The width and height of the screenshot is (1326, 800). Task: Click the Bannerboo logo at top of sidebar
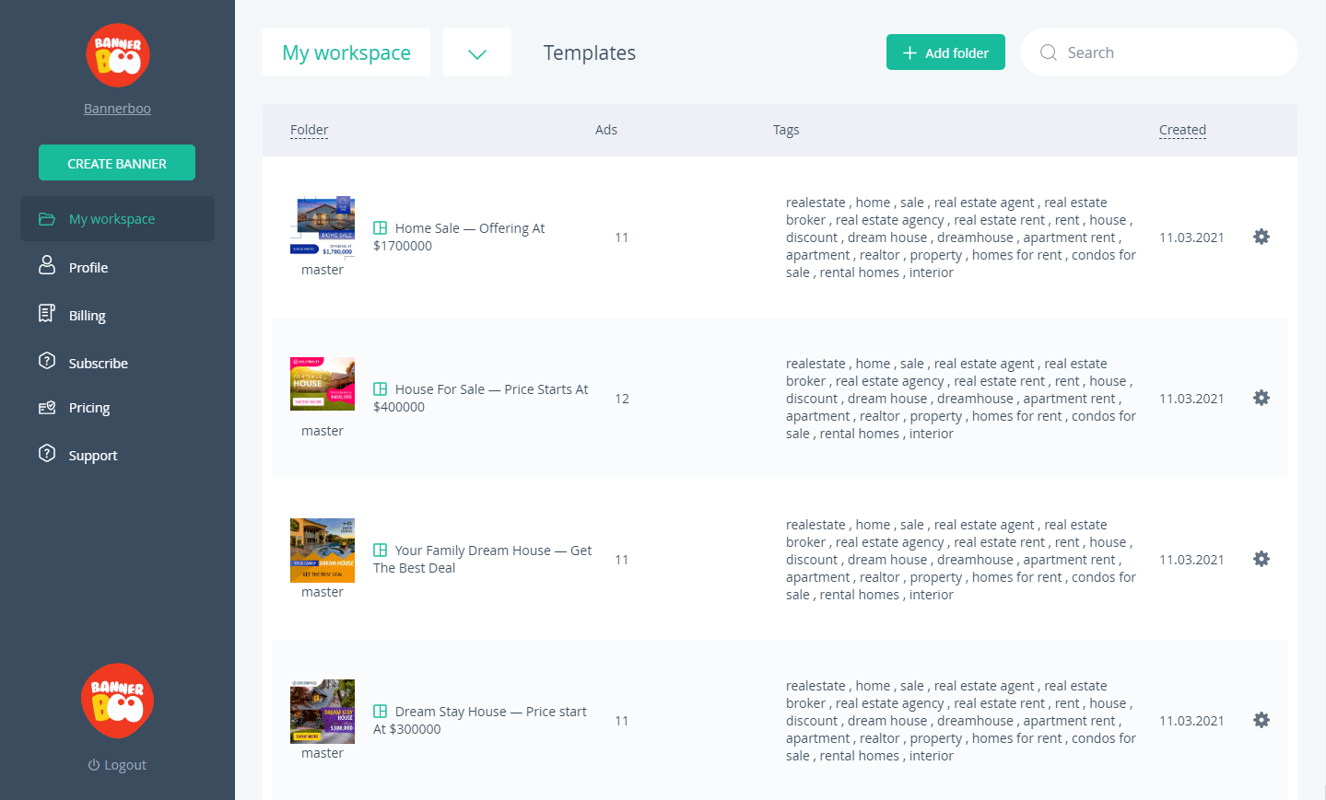click(118, 55)
